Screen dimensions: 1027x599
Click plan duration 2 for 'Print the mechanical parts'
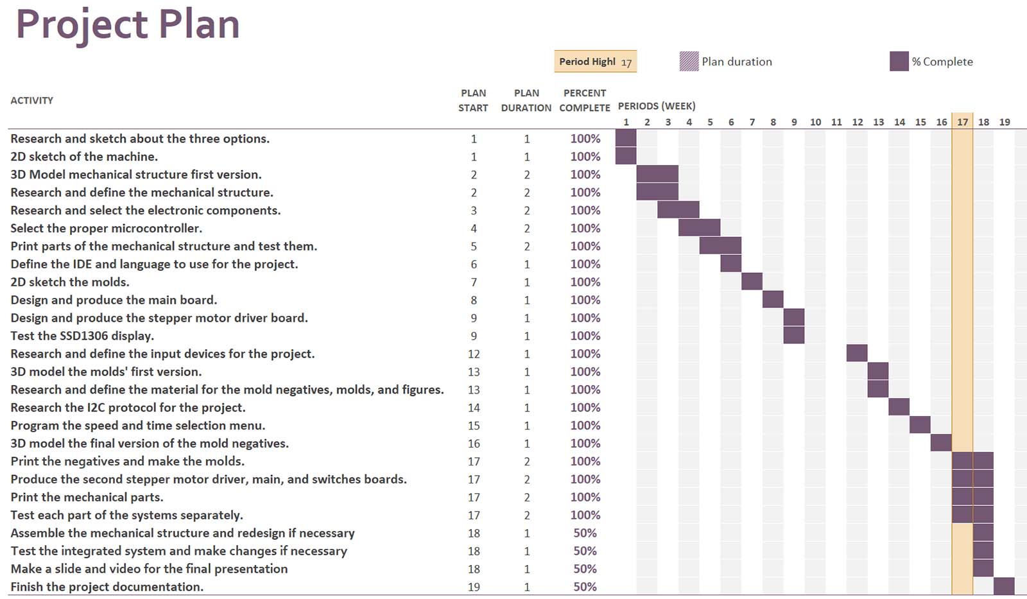click(527, 498)
